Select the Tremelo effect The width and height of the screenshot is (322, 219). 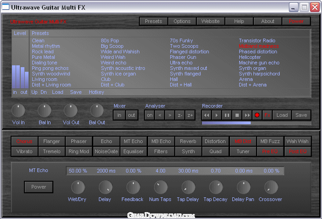tap(52, 152)
